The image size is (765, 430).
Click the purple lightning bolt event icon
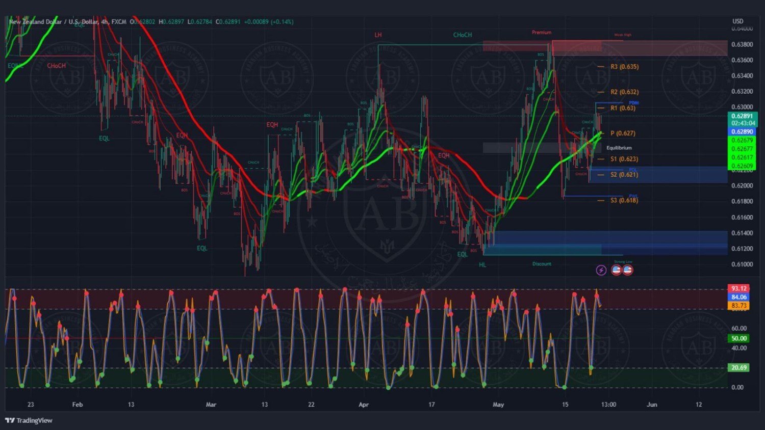tap(601, 270)
